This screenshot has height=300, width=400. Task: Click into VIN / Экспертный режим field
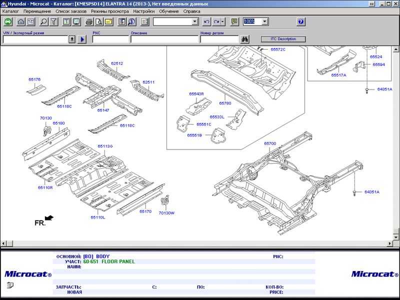coord(35,39)
